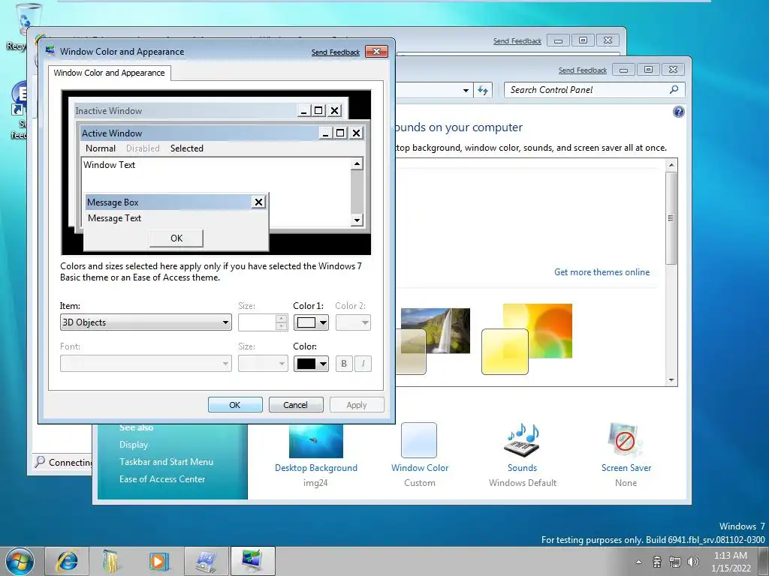769x576 pixels.
Task: Open Action Center flag tray icon
Action: (x=657, y=562)
